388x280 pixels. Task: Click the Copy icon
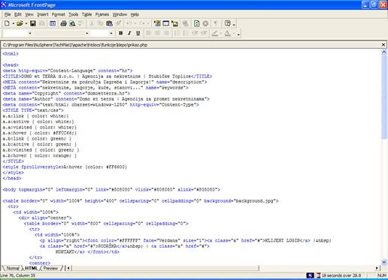click(x=100, y=23)
